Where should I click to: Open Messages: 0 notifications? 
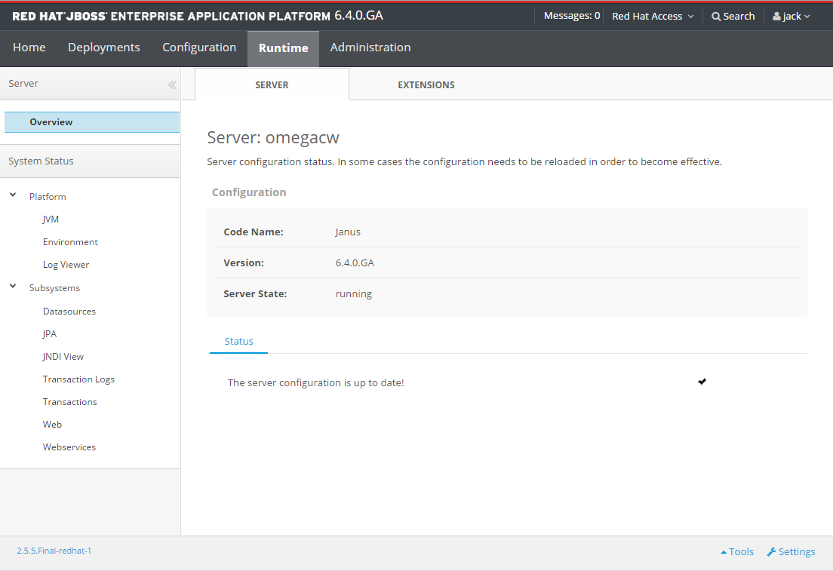pos(572,16)
